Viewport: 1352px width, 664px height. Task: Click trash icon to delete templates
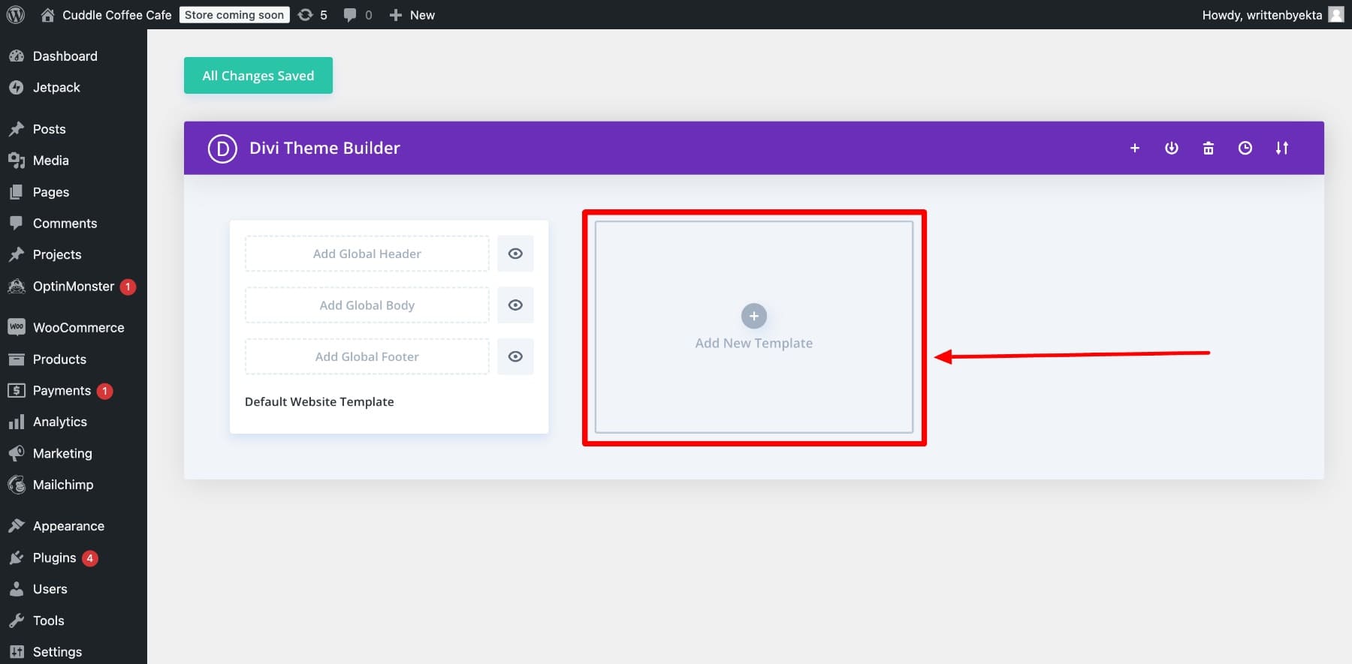(1209, 149)
